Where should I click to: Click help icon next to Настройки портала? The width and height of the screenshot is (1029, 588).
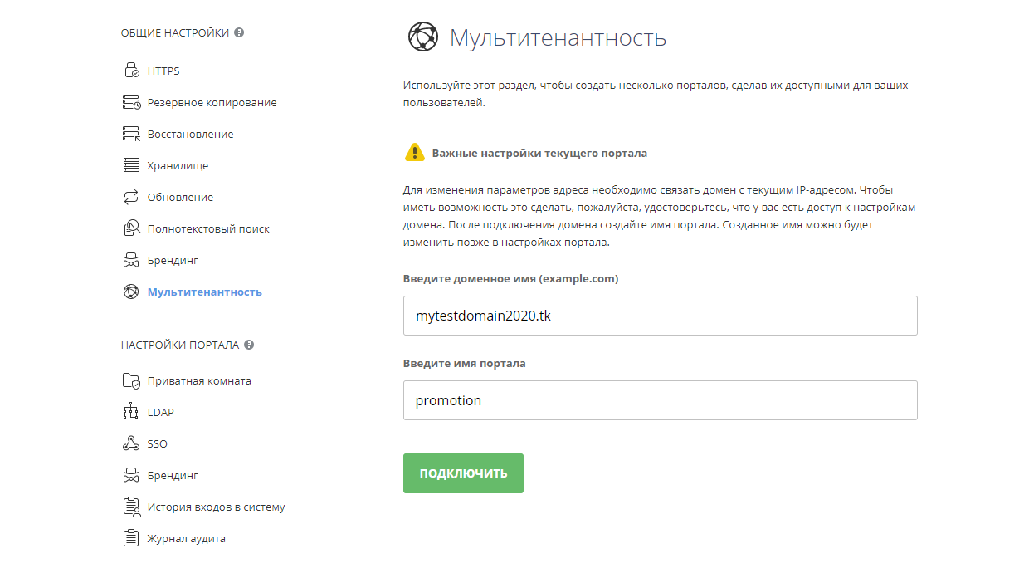click(x=249, y=345)
